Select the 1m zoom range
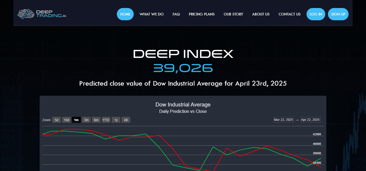This screenshot has width=366, height=171. point(76,120)
